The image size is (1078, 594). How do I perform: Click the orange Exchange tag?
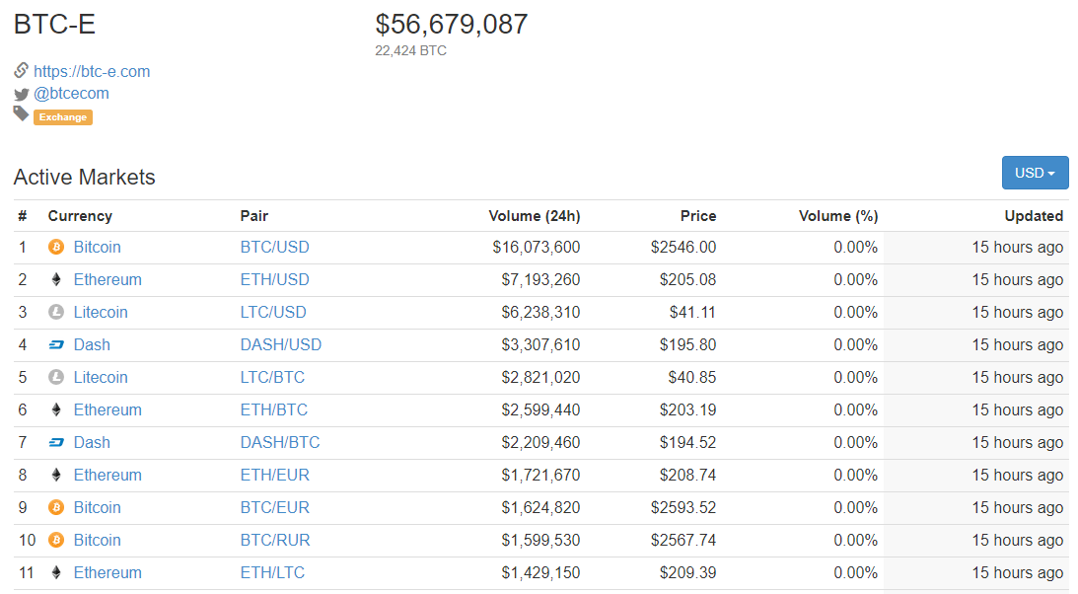pos(62,117)
